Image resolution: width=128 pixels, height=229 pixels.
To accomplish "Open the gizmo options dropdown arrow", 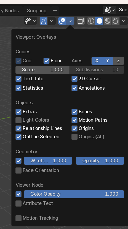I will click(x=52, y=21).
